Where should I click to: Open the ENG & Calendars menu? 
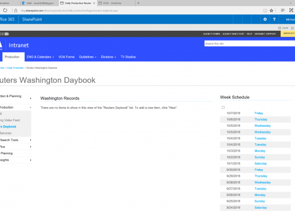click(39, 57)
